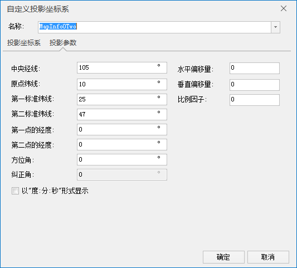Viewport: 297px width, 268px height.
Task: Focus the 第一标准纬线 field
Action: (x=122, y=99)
